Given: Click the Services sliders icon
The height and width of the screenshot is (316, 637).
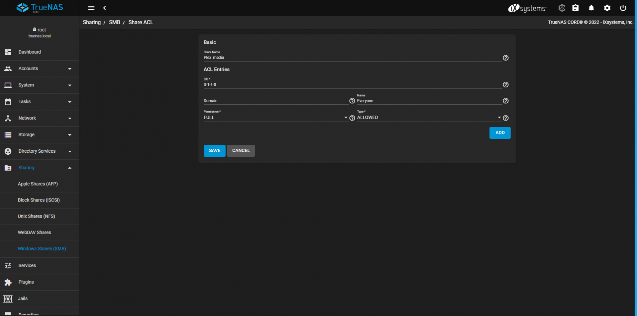Looking at the screenshot, I should pyautogui.click(x=8, y=266).
